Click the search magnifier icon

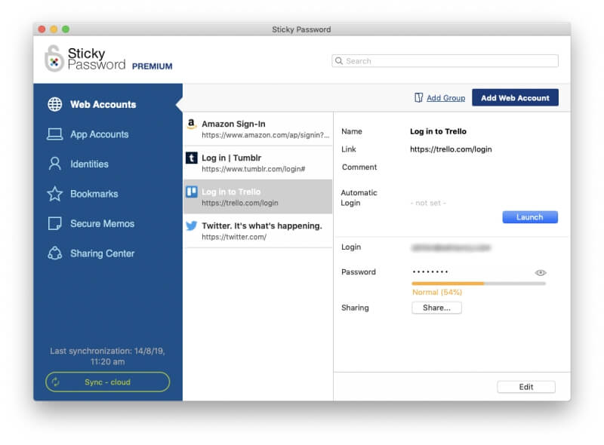click(339, 61)
